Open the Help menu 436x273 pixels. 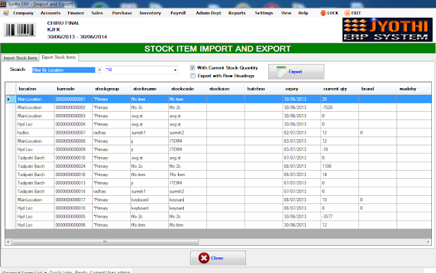click(x=303, y=13)
